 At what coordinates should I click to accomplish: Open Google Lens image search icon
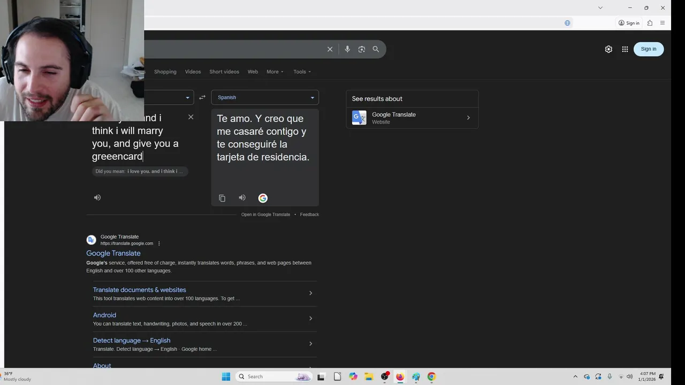coord(362,49)
